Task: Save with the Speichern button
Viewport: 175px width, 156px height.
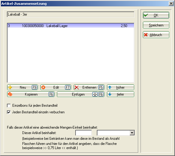Action: pyautogui.click(x=156, y=25)
